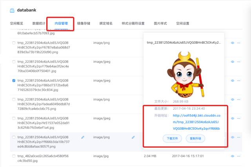
Task: Open more actions for ed4c8bb8afaac9057f.png row
Action: [239, 137]
